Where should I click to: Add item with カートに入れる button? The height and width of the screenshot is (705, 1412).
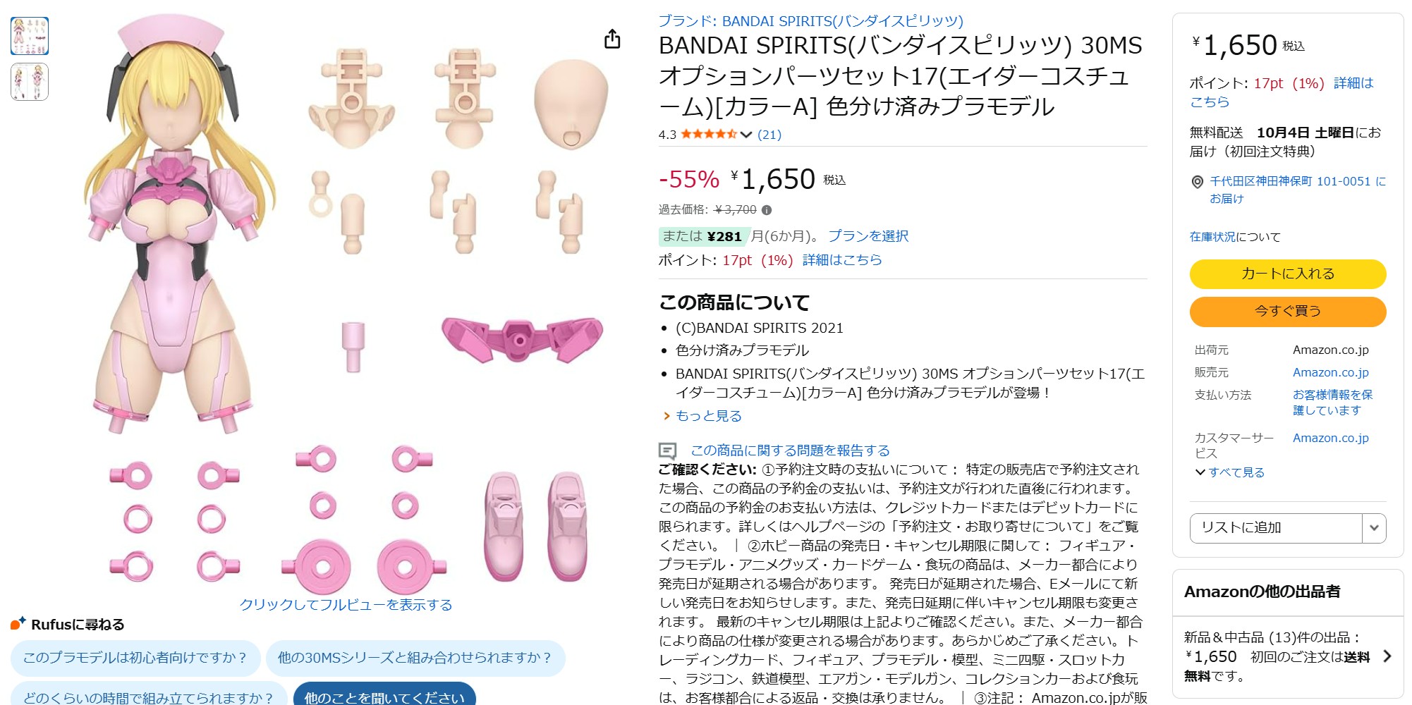1287,274
